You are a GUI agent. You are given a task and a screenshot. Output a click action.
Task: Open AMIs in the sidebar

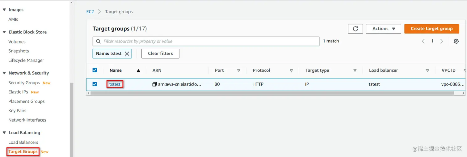tap(13, 19)
